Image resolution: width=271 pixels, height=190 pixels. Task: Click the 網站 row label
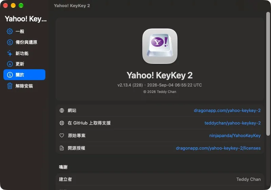tap(72, 110)
